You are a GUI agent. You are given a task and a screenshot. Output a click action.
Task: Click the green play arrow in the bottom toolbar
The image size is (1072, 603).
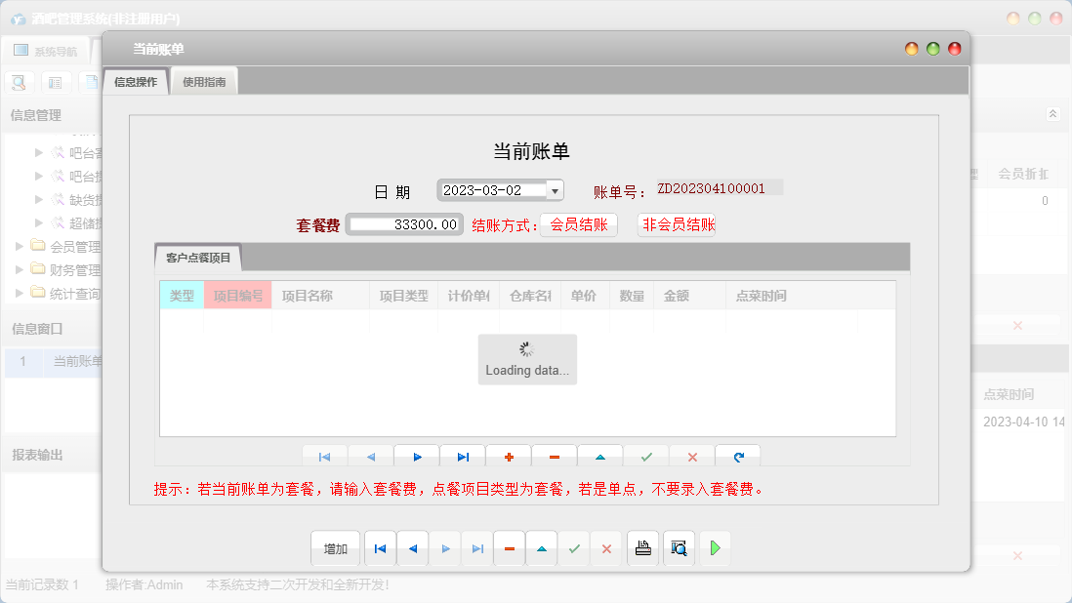point(715,547)
